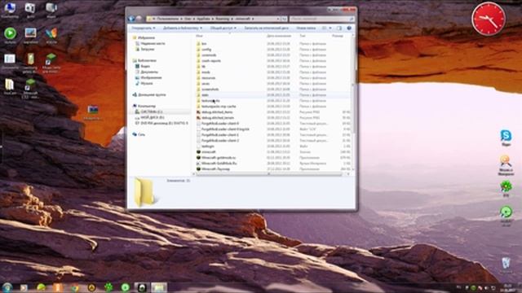Click the red clock desktop gadget
This screenshot has width=522, height=293.
(489, 18)
